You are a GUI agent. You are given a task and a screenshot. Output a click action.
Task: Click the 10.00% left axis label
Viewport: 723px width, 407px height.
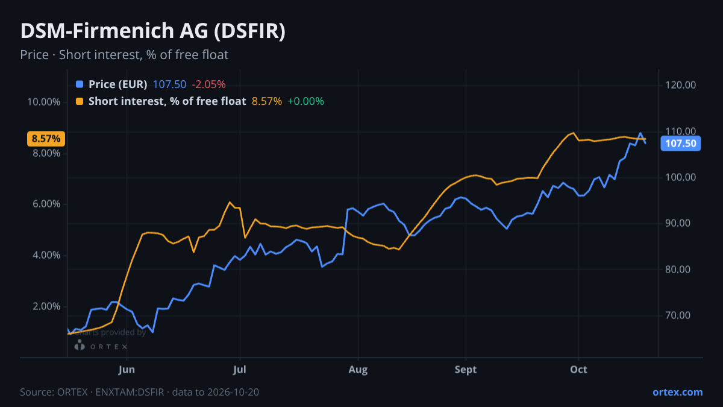[43, 102]
